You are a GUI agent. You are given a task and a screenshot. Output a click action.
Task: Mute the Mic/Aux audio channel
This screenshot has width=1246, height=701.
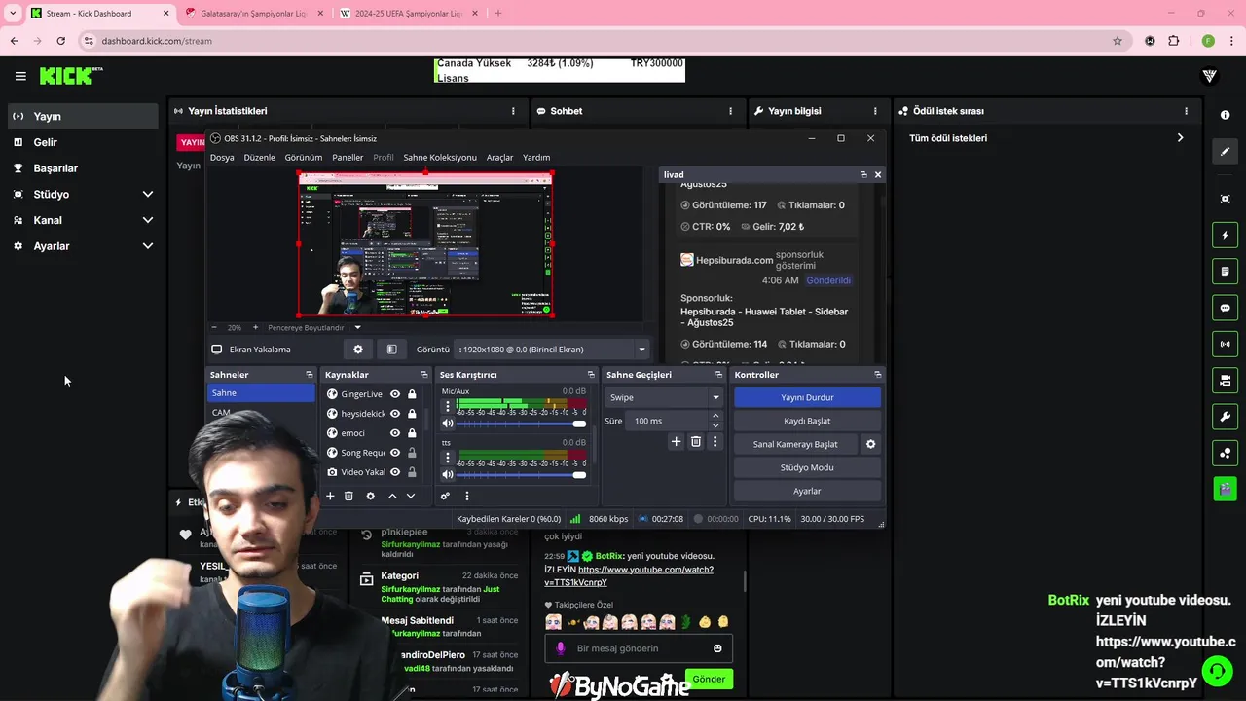point(448,424)
